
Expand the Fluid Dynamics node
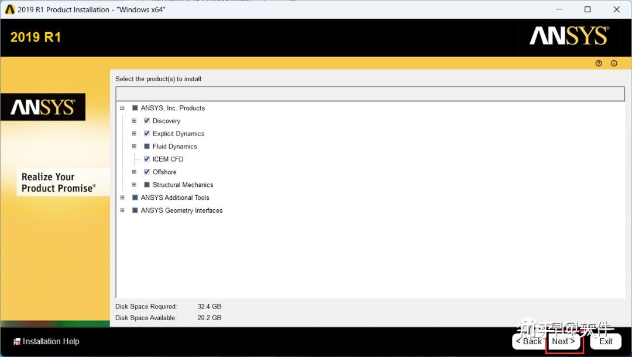click(x=134, y=146)
